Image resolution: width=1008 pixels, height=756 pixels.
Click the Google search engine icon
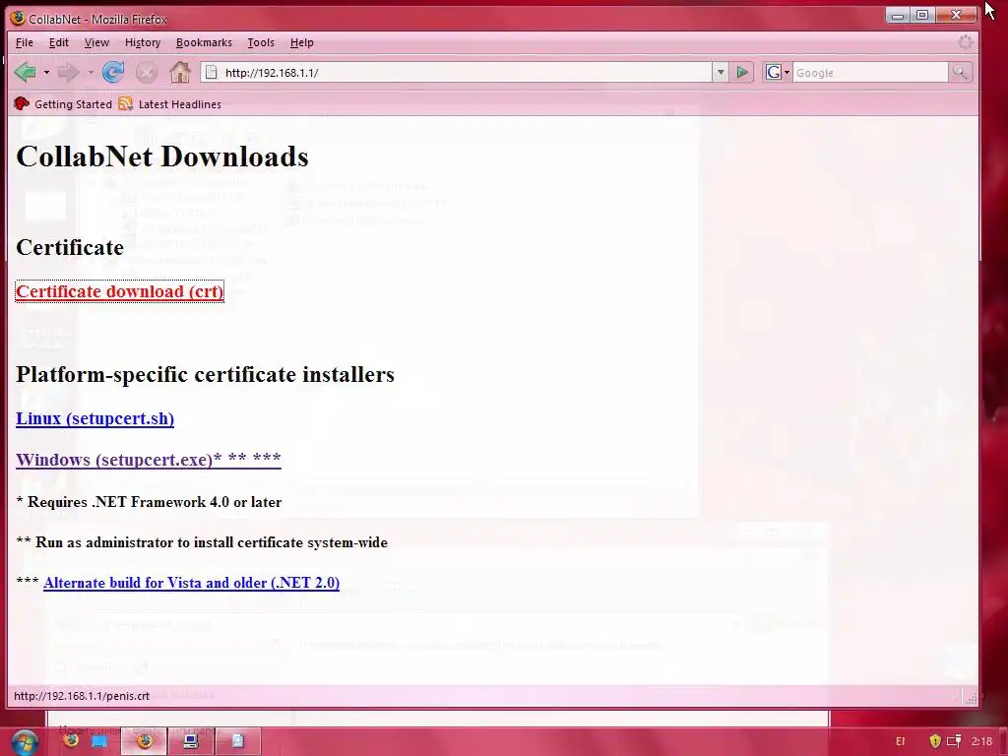point(774,73)
